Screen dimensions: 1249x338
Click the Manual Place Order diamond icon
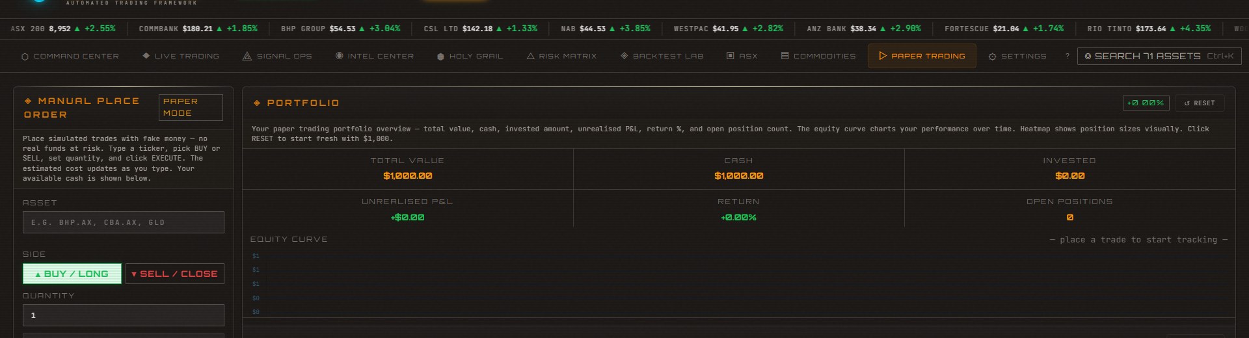click(28, 101)
